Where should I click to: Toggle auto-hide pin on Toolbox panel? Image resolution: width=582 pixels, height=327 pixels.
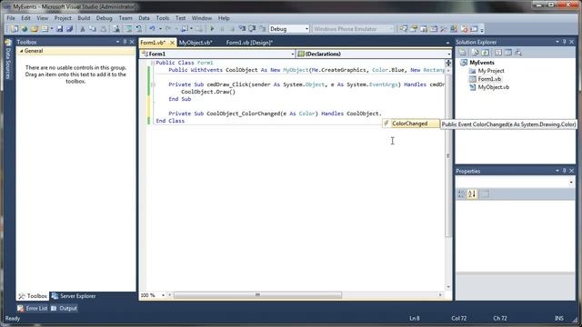click(125, 42)
